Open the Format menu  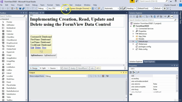click(50, 5)
